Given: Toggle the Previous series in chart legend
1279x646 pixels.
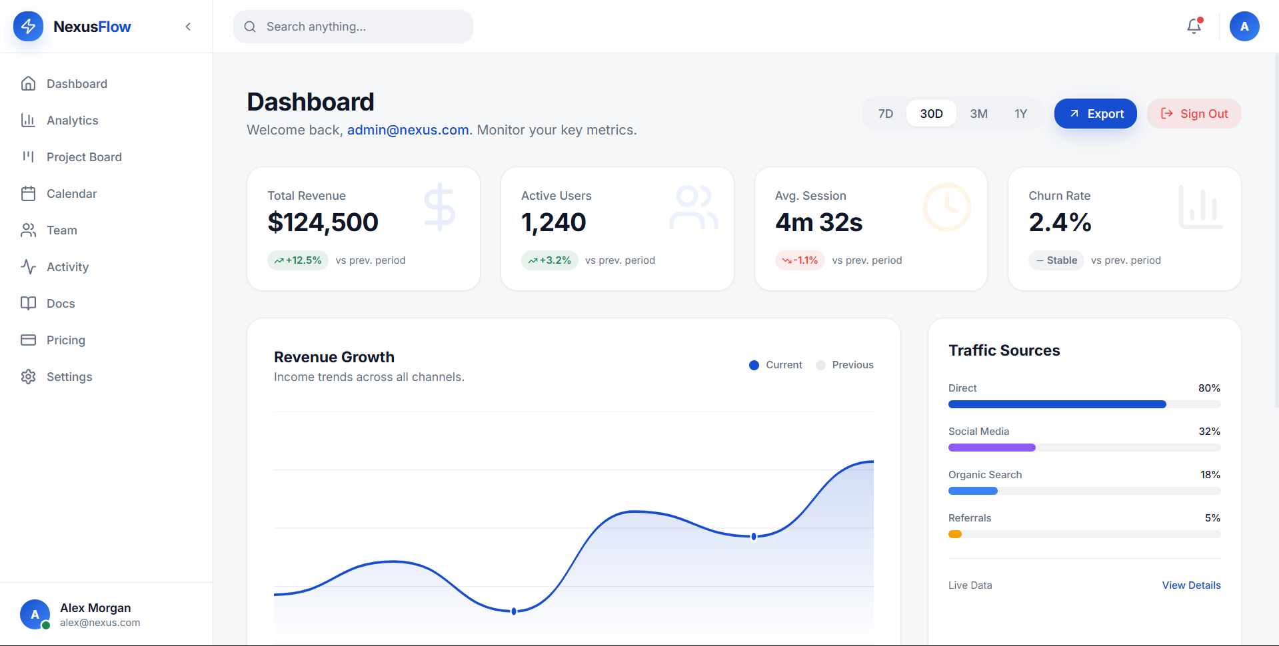Looking at the screenshot, I should click(844, 365).
